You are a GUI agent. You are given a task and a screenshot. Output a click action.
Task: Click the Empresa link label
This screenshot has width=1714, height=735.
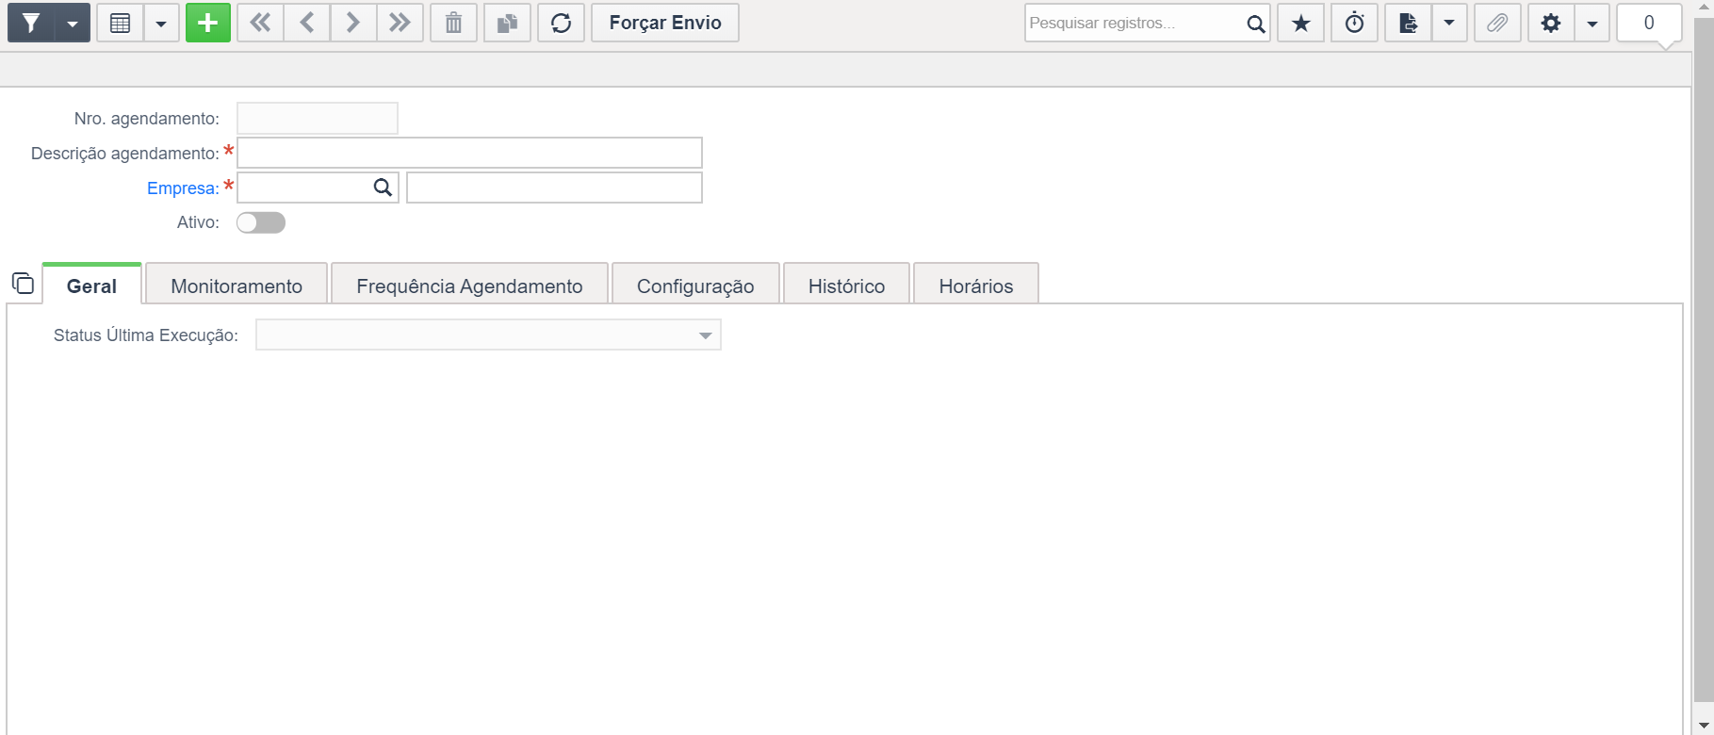coord(183,188)
